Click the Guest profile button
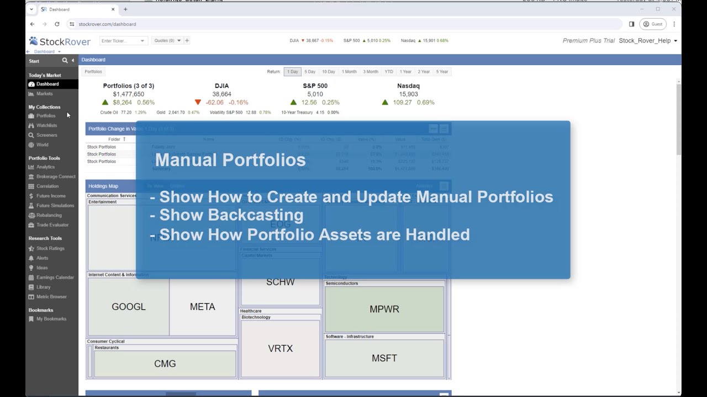The height and width of the screenshot is (397, 707). tap(652, 24)
